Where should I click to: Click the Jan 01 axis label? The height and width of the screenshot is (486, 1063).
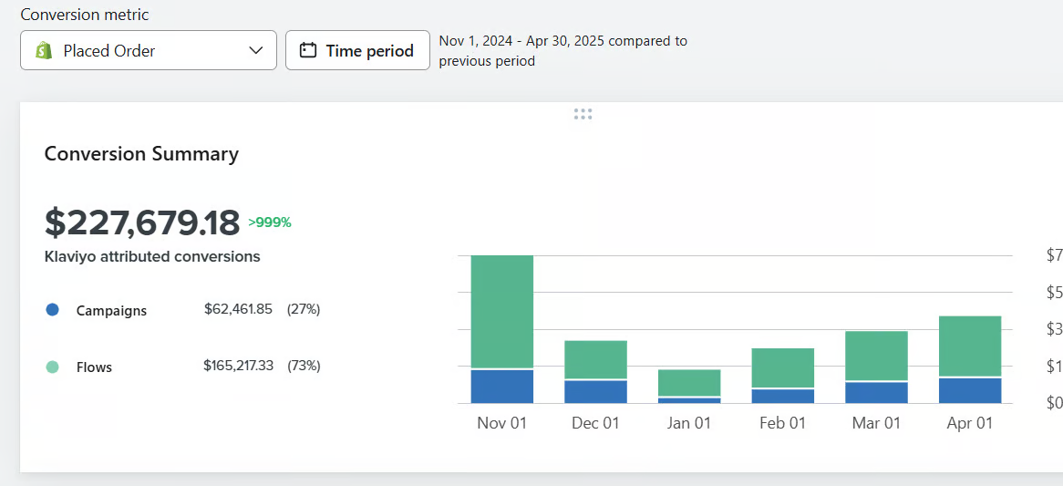(689, 423)
